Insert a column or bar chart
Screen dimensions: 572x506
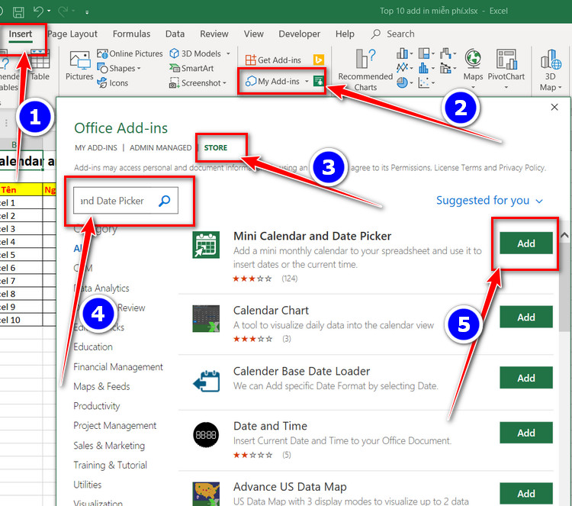pyautogui.click(x=404, y=53)
